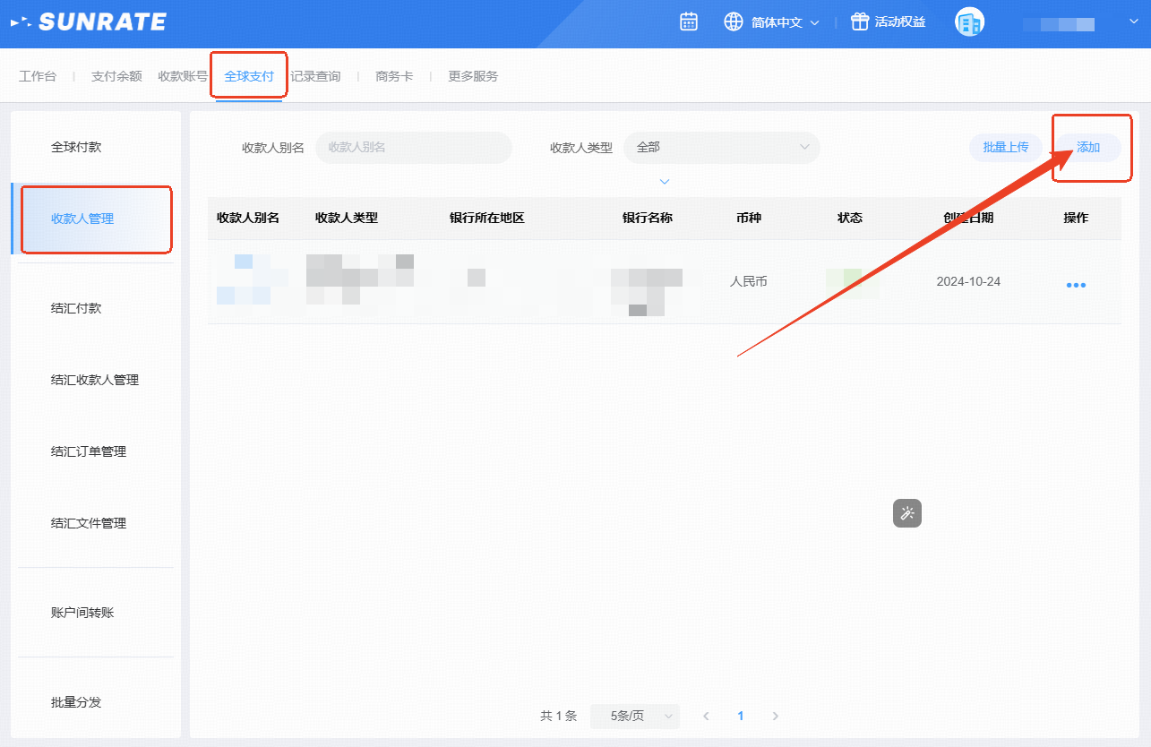Viewport: 1151px width, 747px height.
Task: Click the 添加 button
Action: 1087,148
